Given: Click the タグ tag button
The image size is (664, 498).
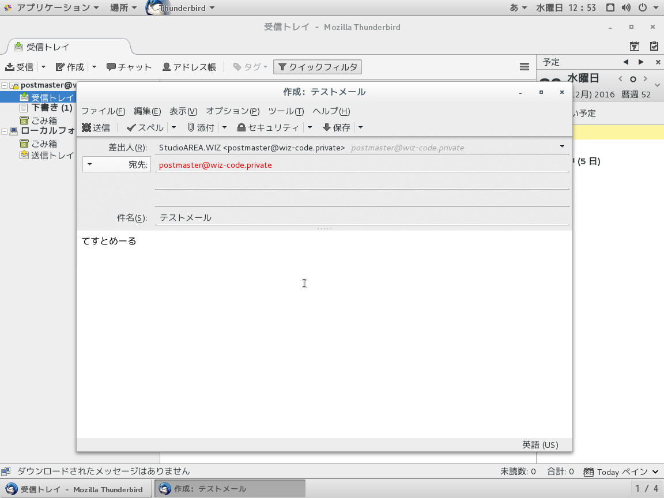Looking at the screenshot, I should tap(250, 67).
